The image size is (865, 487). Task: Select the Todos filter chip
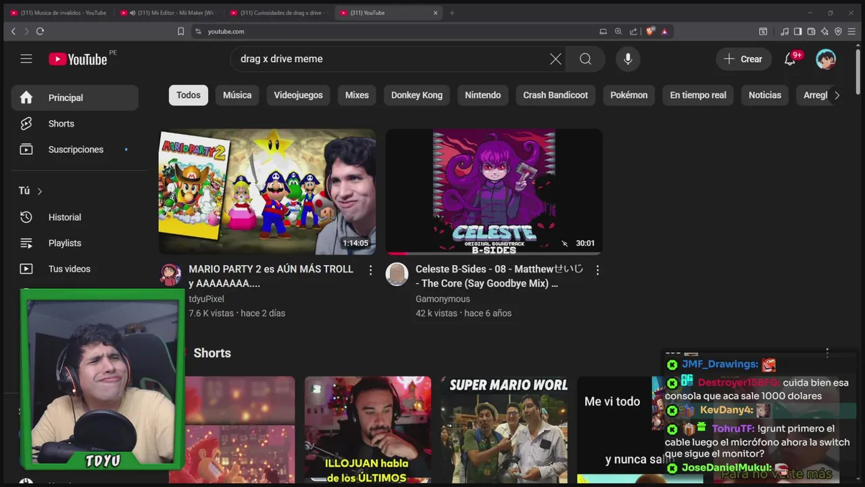click(189, 95)
